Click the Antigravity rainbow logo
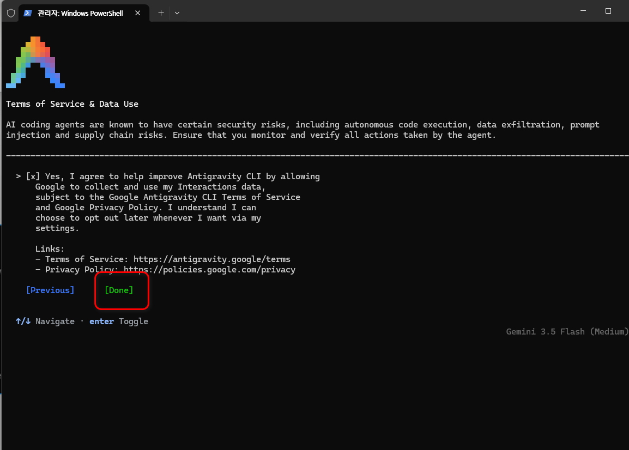Viewport: 629px width, 450px height. coord(35,62)
